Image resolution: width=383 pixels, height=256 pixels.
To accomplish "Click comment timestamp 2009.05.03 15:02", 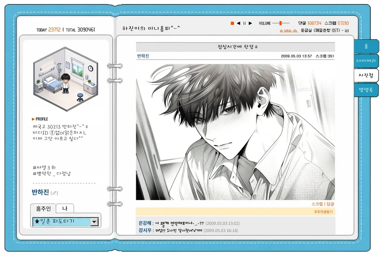I will pos(222,223).
